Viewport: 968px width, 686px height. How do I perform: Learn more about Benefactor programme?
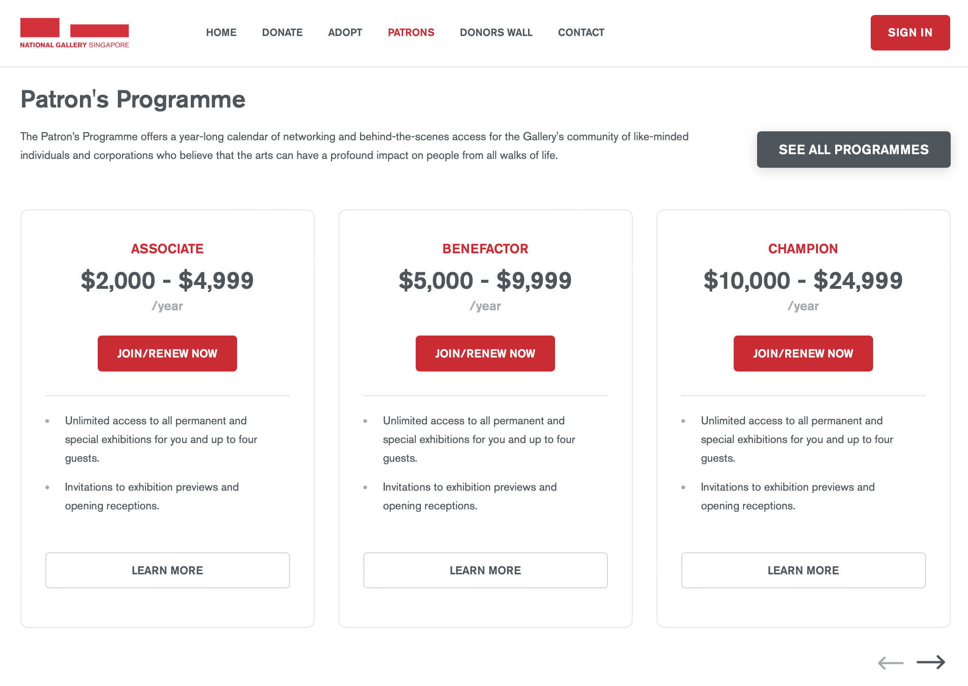coord(485,570)
